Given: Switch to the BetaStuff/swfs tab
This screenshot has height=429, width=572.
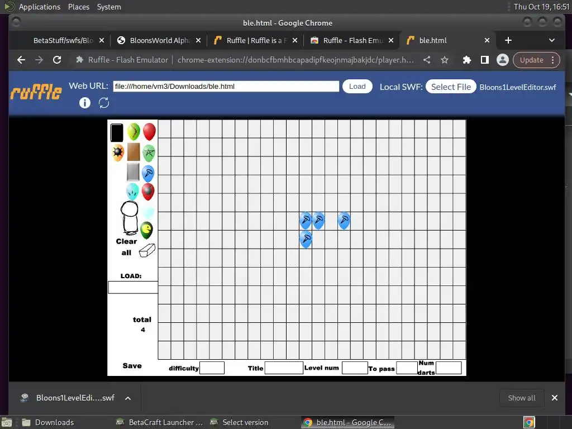Looking at the screenshot, I should pyautogui.click(x=63, y=40).
